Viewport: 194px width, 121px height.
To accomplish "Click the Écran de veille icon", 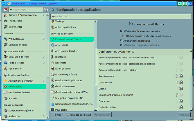I will pos(53,69).
